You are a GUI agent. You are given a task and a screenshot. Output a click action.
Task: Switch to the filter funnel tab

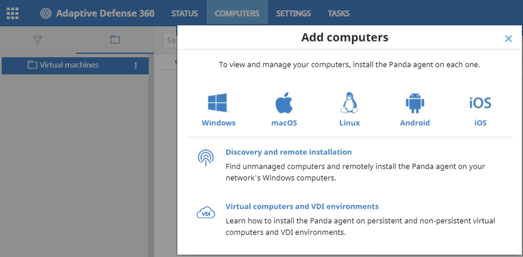pyautogui.click(x=38, y=39)
